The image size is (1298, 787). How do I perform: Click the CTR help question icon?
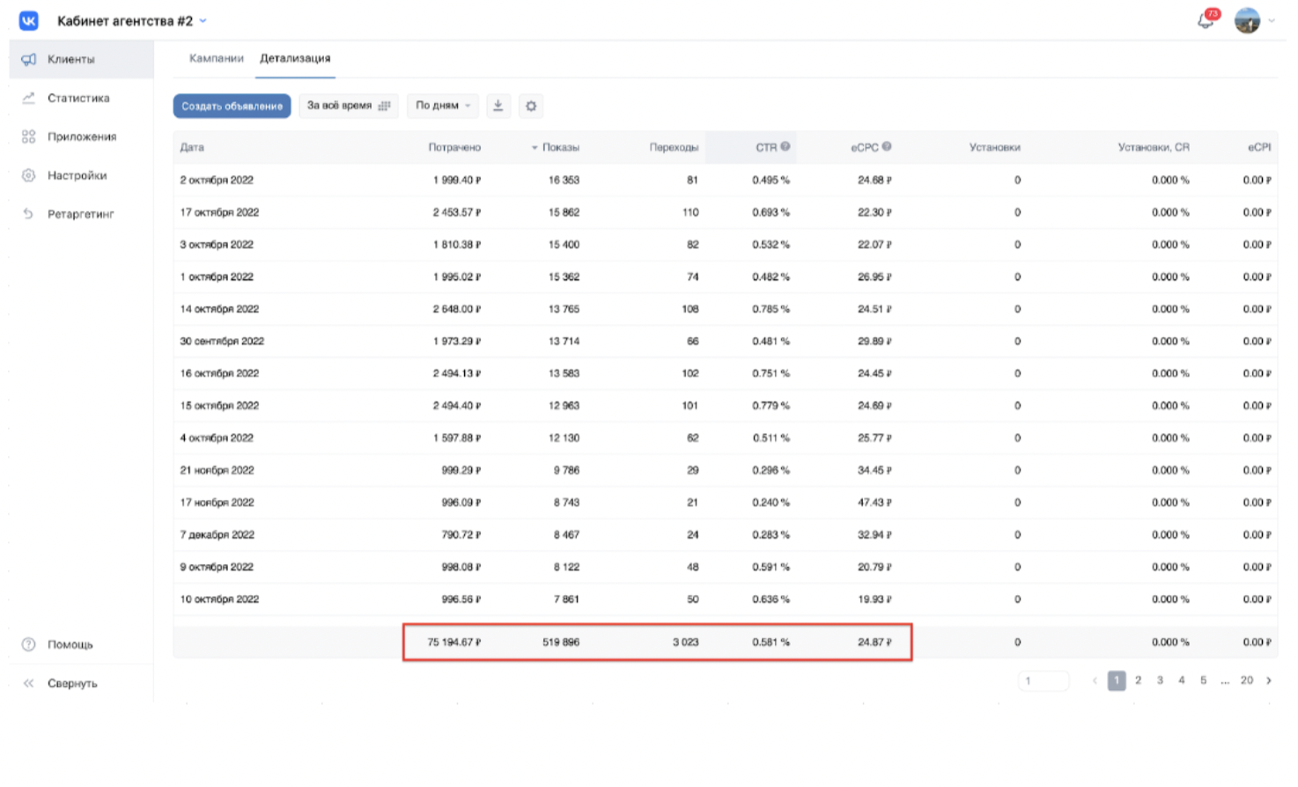785,146
